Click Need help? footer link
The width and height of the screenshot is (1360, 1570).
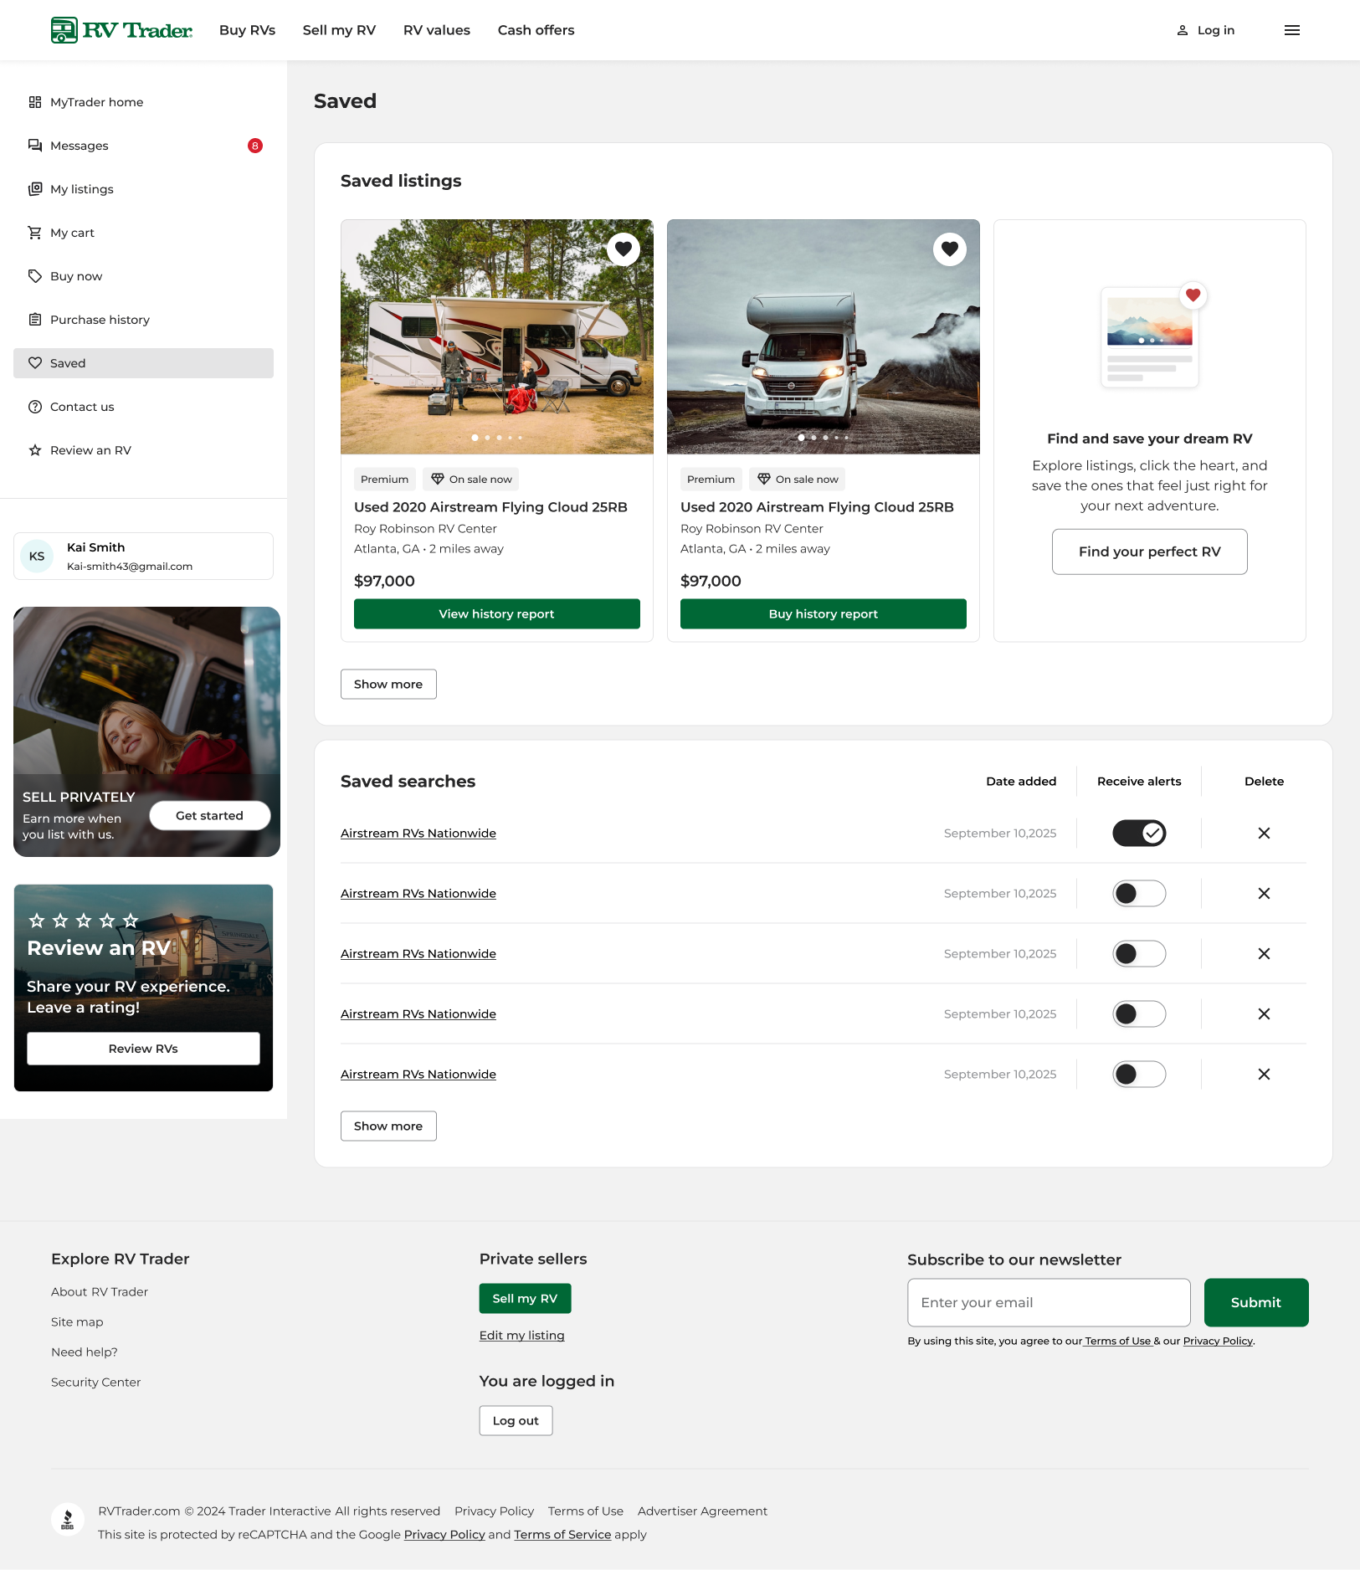(x=85, y=1352)
